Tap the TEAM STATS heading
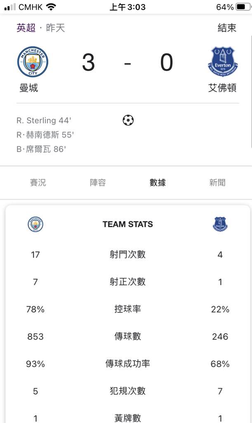The height and width of the screenshot is (423, 252). coord(127,224)
